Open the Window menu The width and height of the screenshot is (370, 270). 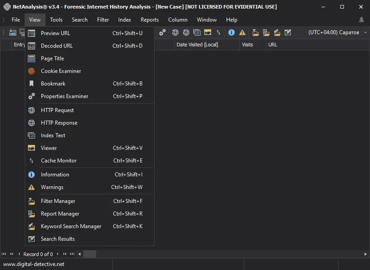point(207,20)
